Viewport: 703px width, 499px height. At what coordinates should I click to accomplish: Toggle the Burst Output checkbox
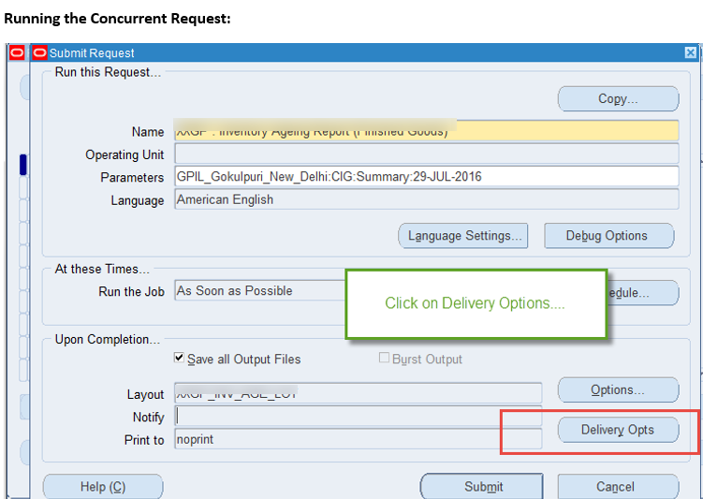(x=384, y=358)
